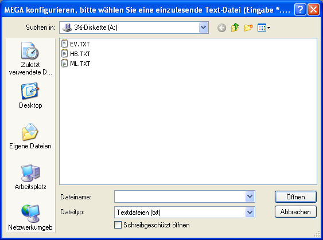323x240 pixels.
Task: Enable Schreibgeschützt öffnen checkbox
Action: tap(118, 225)
